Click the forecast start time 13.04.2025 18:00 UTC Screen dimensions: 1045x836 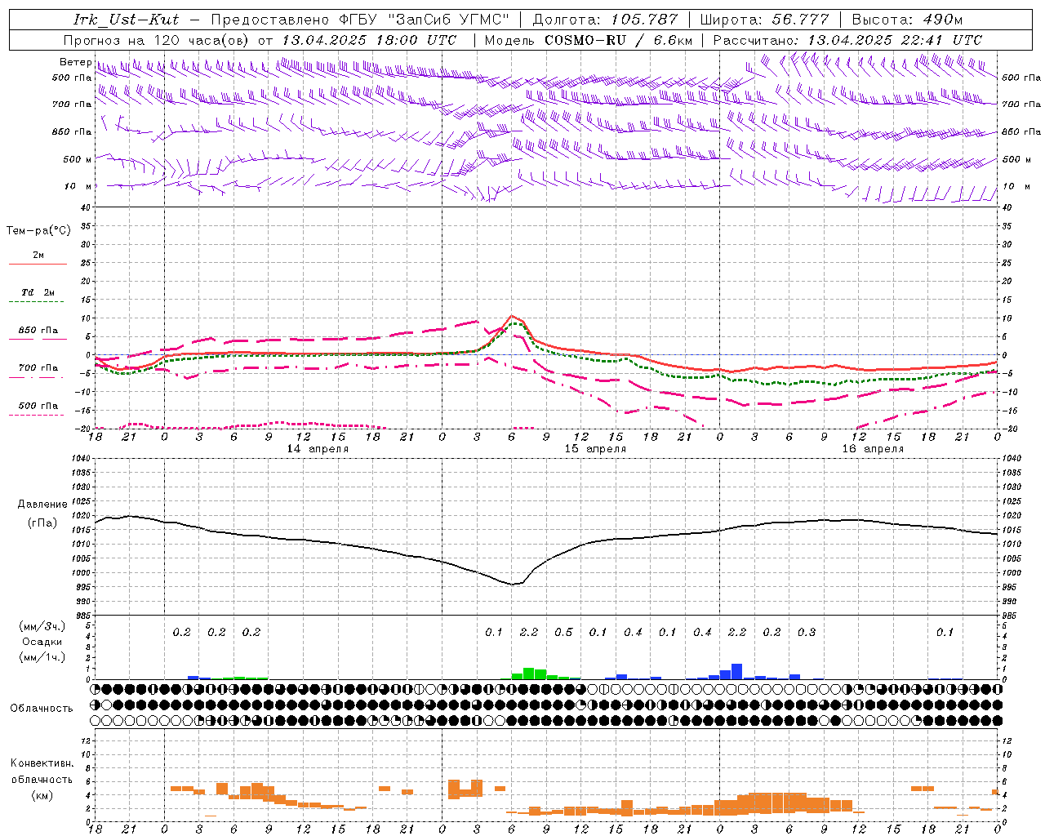coord(369,40)
